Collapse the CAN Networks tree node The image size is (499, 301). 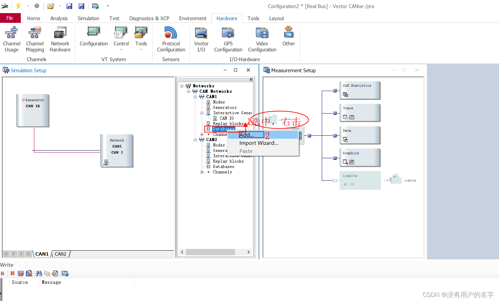pos(189,91)
